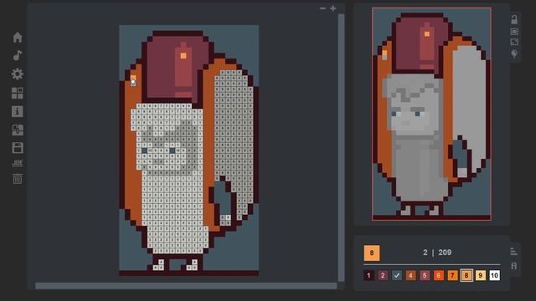Click the vertical scrollbar of the canvas

(341, 147)
